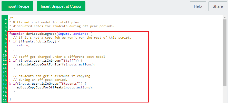Click the Share button

(x=218, y=6)
